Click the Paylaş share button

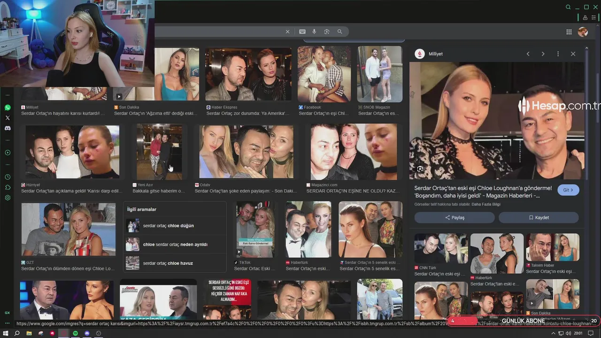click(x=455, y=217)
